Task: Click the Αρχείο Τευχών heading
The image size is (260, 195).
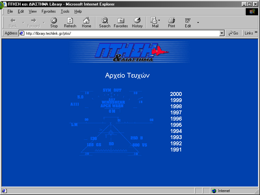Action: (127, 75)
